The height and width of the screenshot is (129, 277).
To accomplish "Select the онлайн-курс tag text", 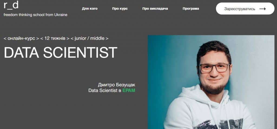I will point(21,38).
